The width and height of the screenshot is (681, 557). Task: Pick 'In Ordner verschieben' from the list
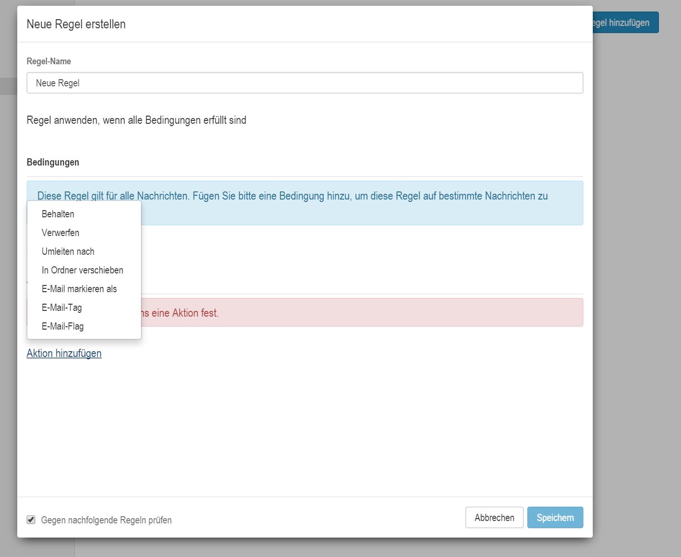point(82,270)
